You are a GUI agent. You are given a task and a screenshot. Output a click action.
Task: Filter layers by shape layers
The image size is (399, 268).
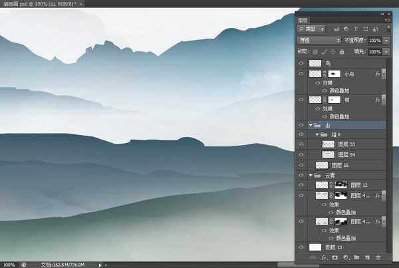point(365,29)
